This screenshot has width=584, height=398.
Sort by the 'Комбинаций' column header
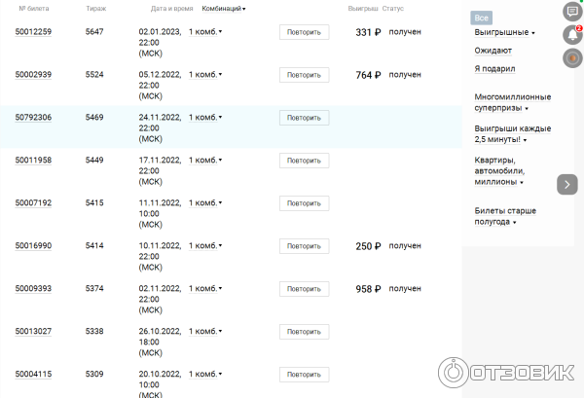pos(223,9)
